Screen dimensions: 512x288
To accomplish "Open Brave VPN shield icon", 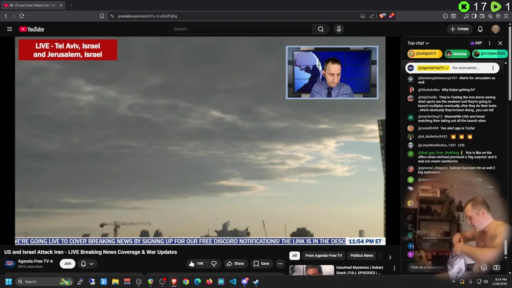I will coord(498,16).
